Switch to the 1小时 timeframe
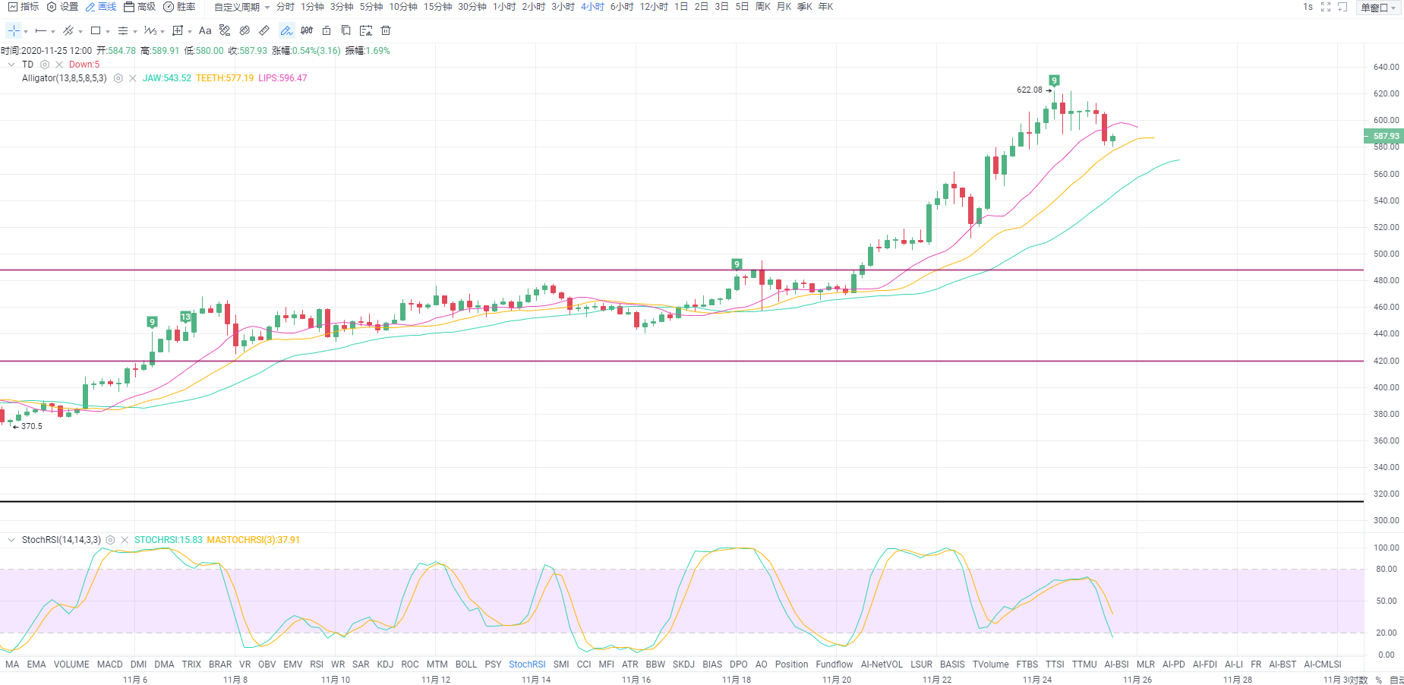Image resolution: width=1404 pixels, height=685 pixels. point(504,7)
